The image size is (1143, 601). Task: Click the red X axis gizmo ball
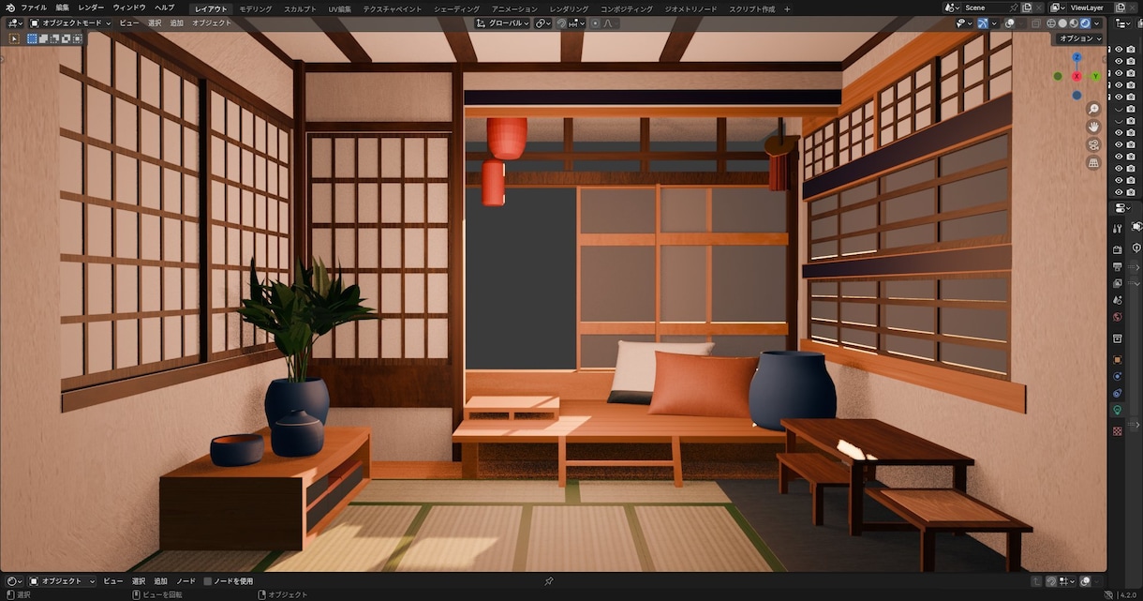coord(1076,76)
